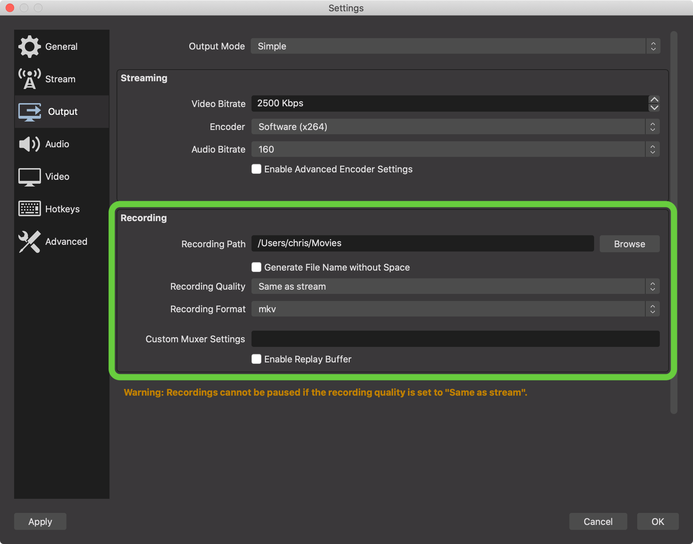Click the Browse button
Screen dimensions: 693x544
click(x=629, y=244)
